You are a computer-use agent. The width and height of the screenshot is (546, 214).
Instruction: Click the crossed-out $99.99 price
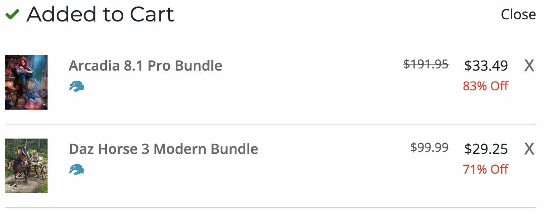429,148
